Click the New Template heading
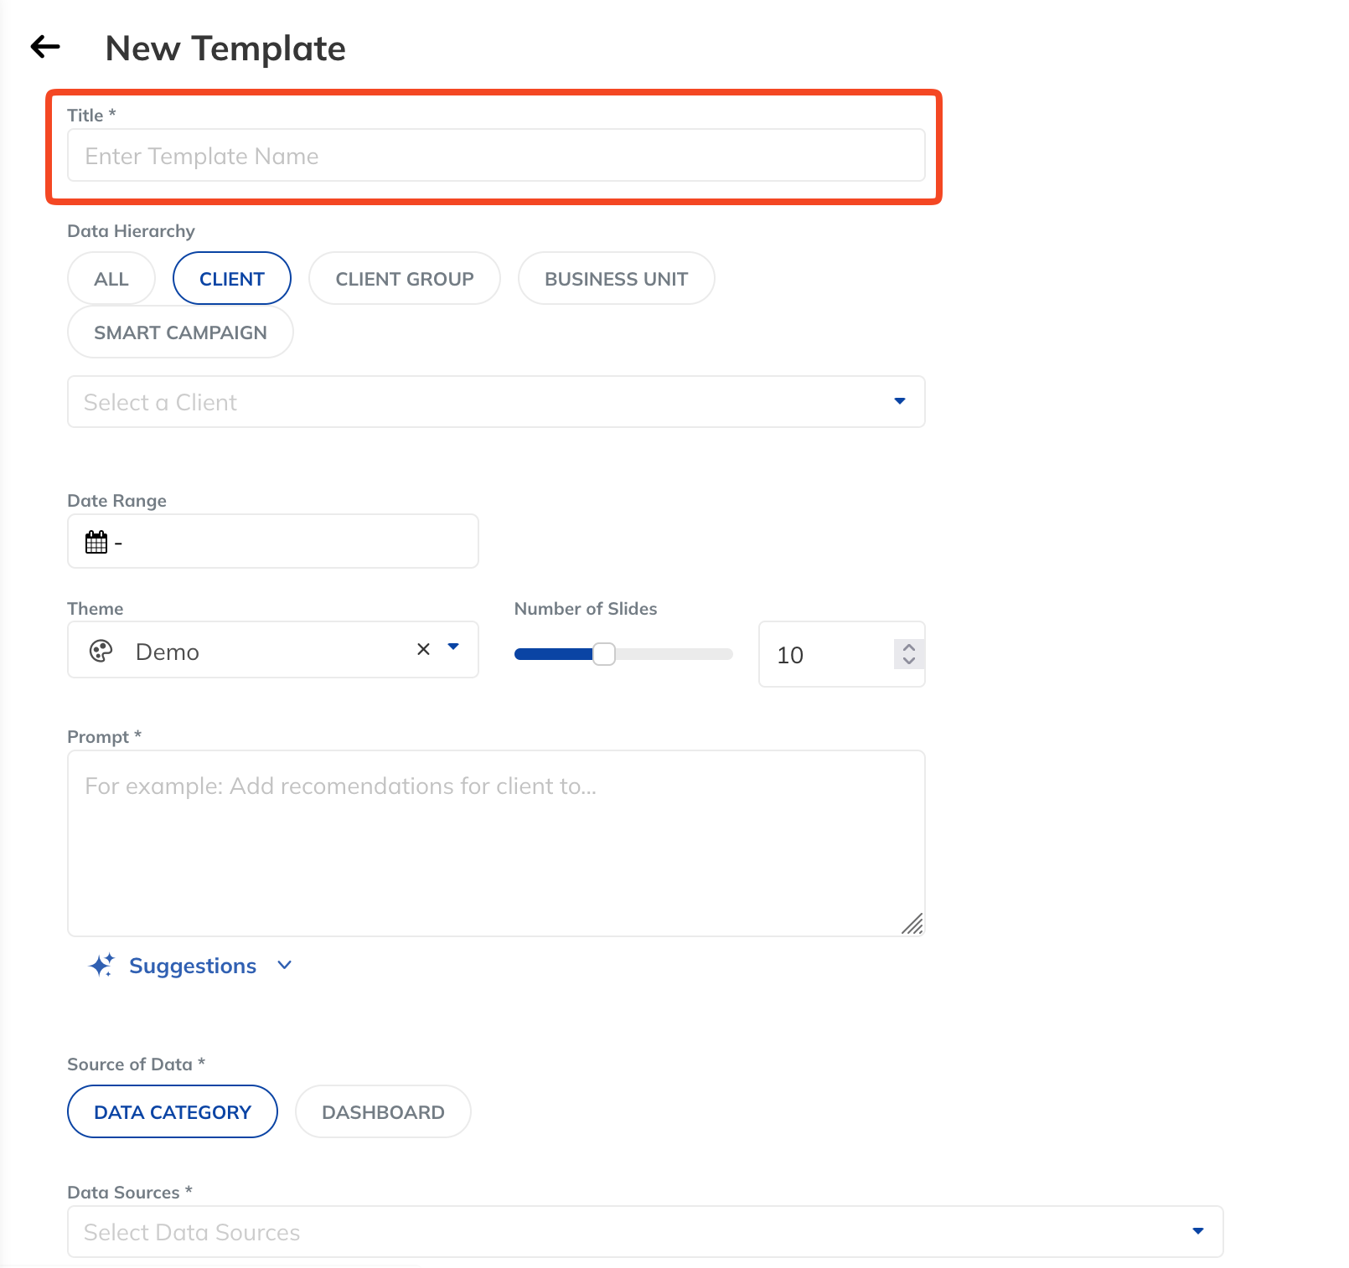Image resolution: width=1349 pixels, height=1268 pixels. click(x=225, y=48)
